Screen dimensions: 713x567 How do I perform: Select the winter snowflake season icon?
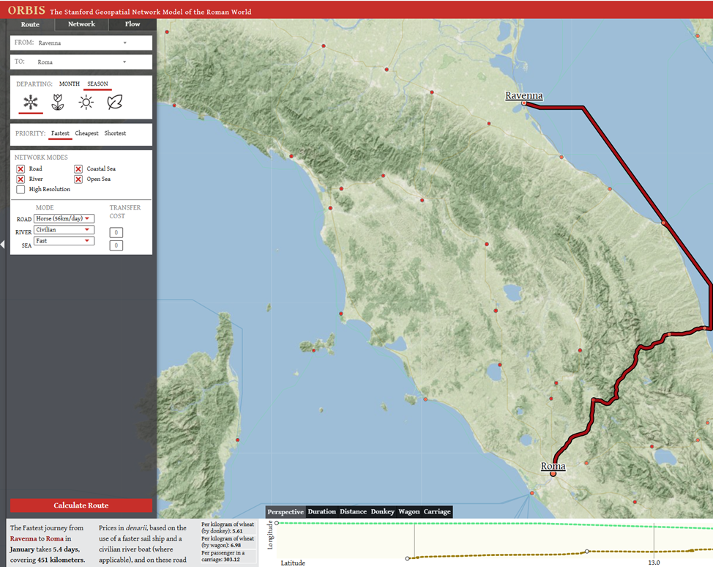pos(30,103)
